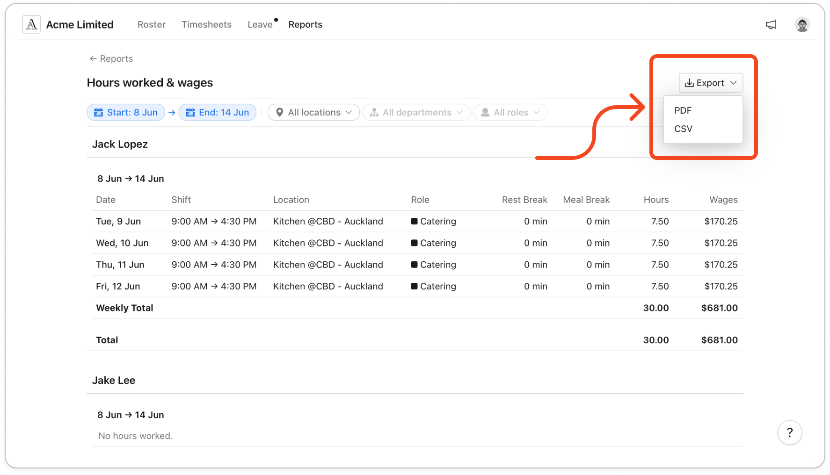Switch to the Timesheets tab
Image resolution: width=830 pixels, height=475 pixels.
coord(206,24)
